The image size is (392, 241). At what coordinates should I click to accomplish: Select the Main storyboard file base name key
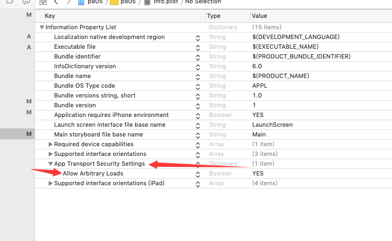[x=99, y=134]
